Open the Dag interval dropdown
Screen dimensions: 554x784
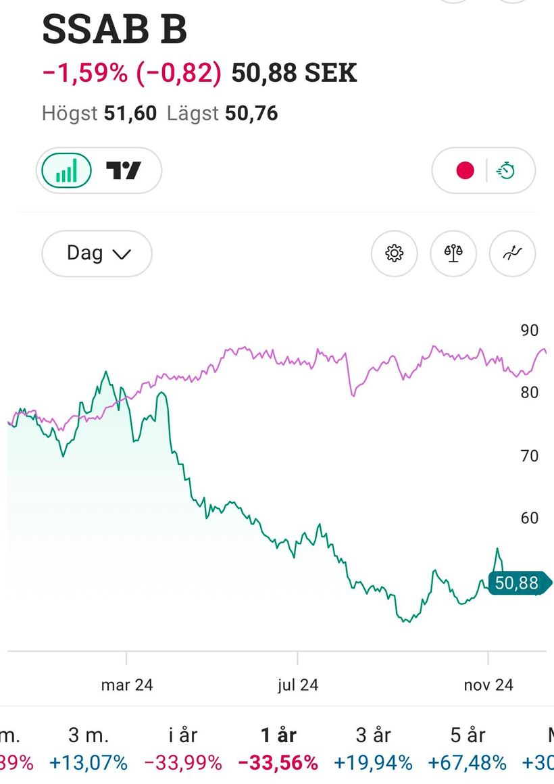[97, 253]
